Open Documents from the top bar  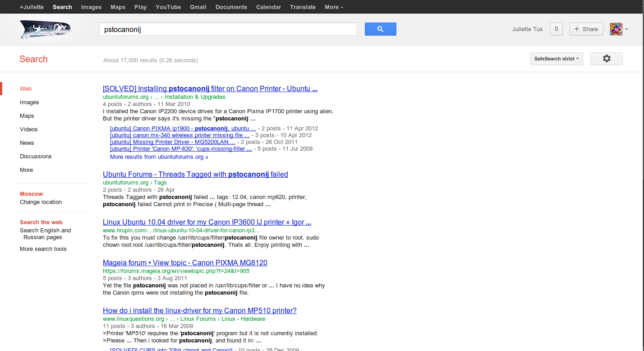(231, 7)
